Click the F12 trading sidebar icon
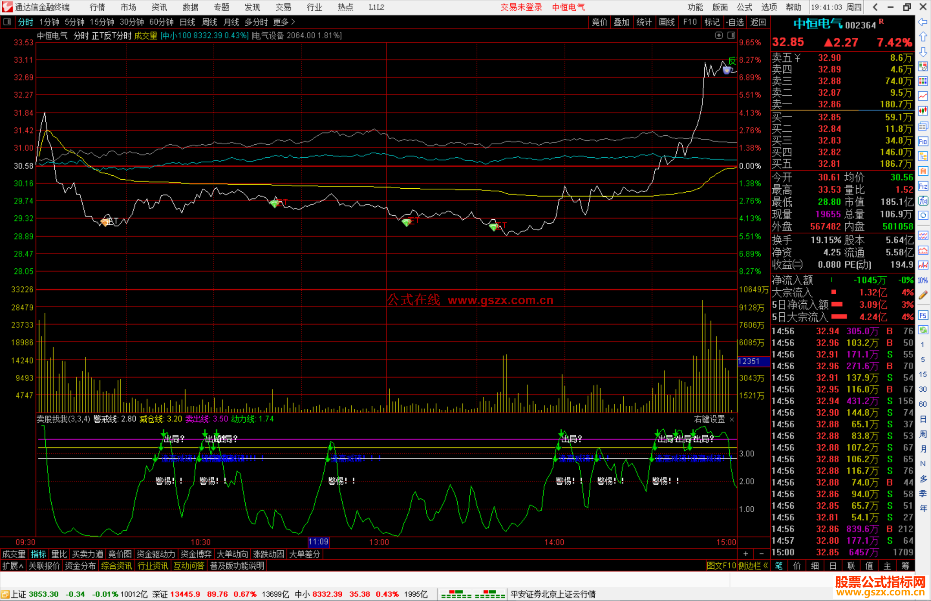The height and width of the screenshot is (601, 931). click(x=923, y=186)
